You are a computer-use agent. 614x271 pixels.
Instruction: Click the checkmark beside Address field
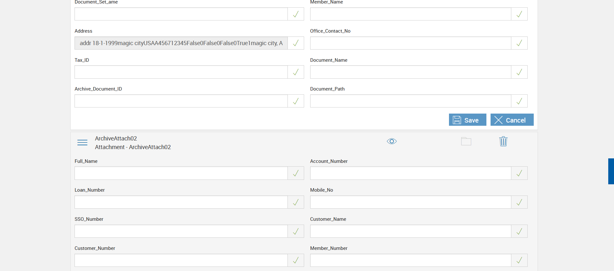coord(296,43)
